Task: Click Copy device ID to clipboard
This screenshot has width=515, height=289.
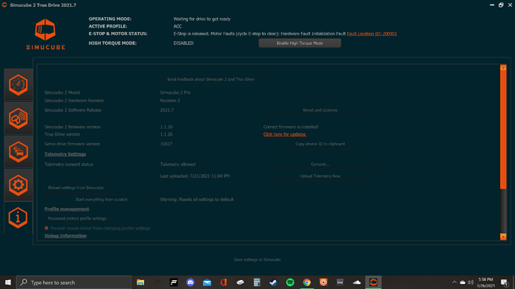Action: click(320, 144)
